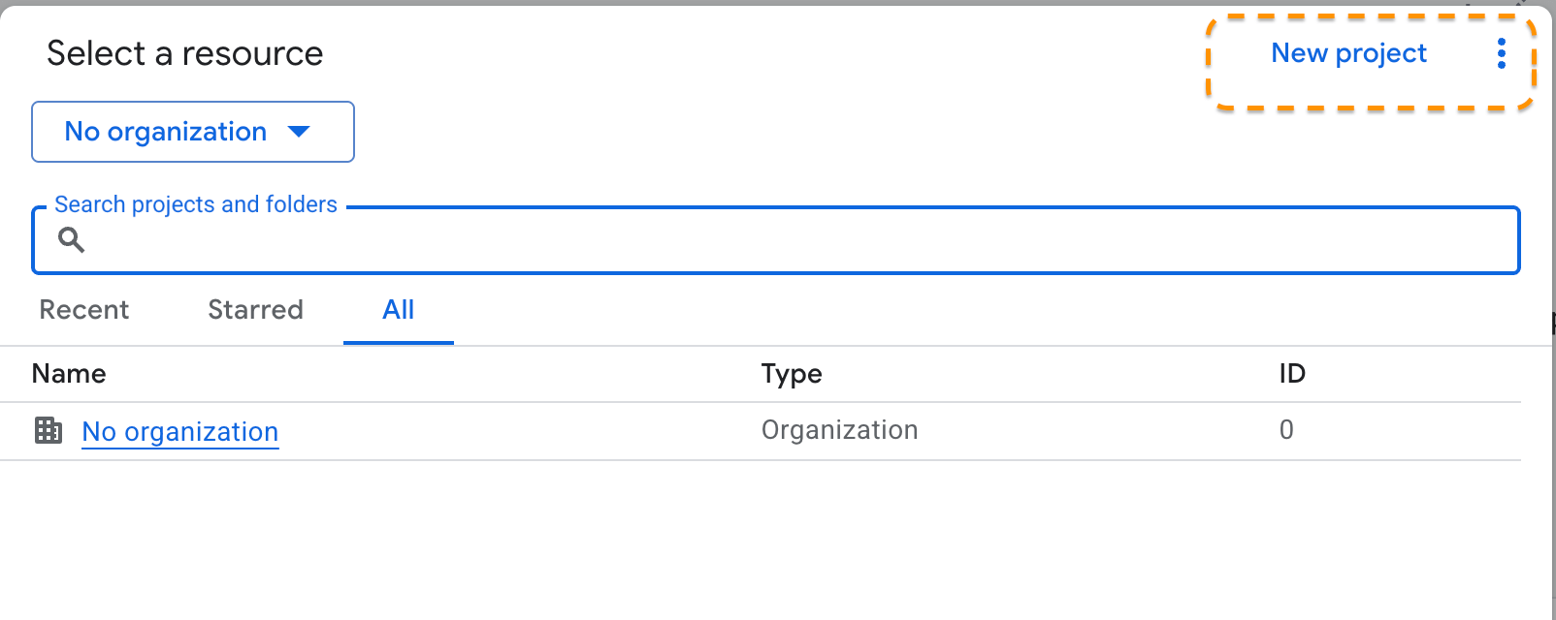Click the Organization type cell

(839, 430)
